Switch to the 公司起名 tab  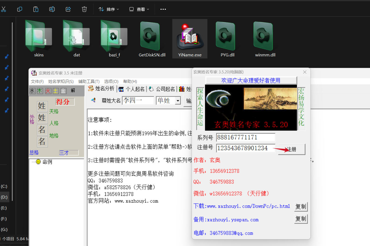click(x=162, y=89)
